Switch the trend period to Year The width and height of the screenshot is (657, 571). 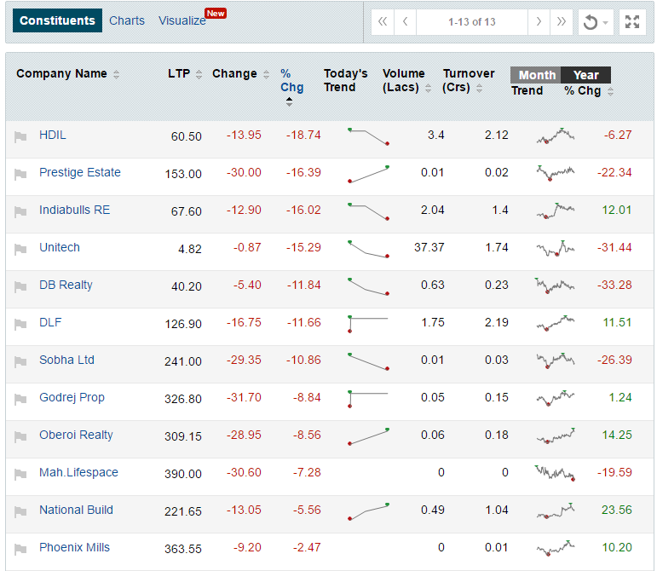pos(585,75)
